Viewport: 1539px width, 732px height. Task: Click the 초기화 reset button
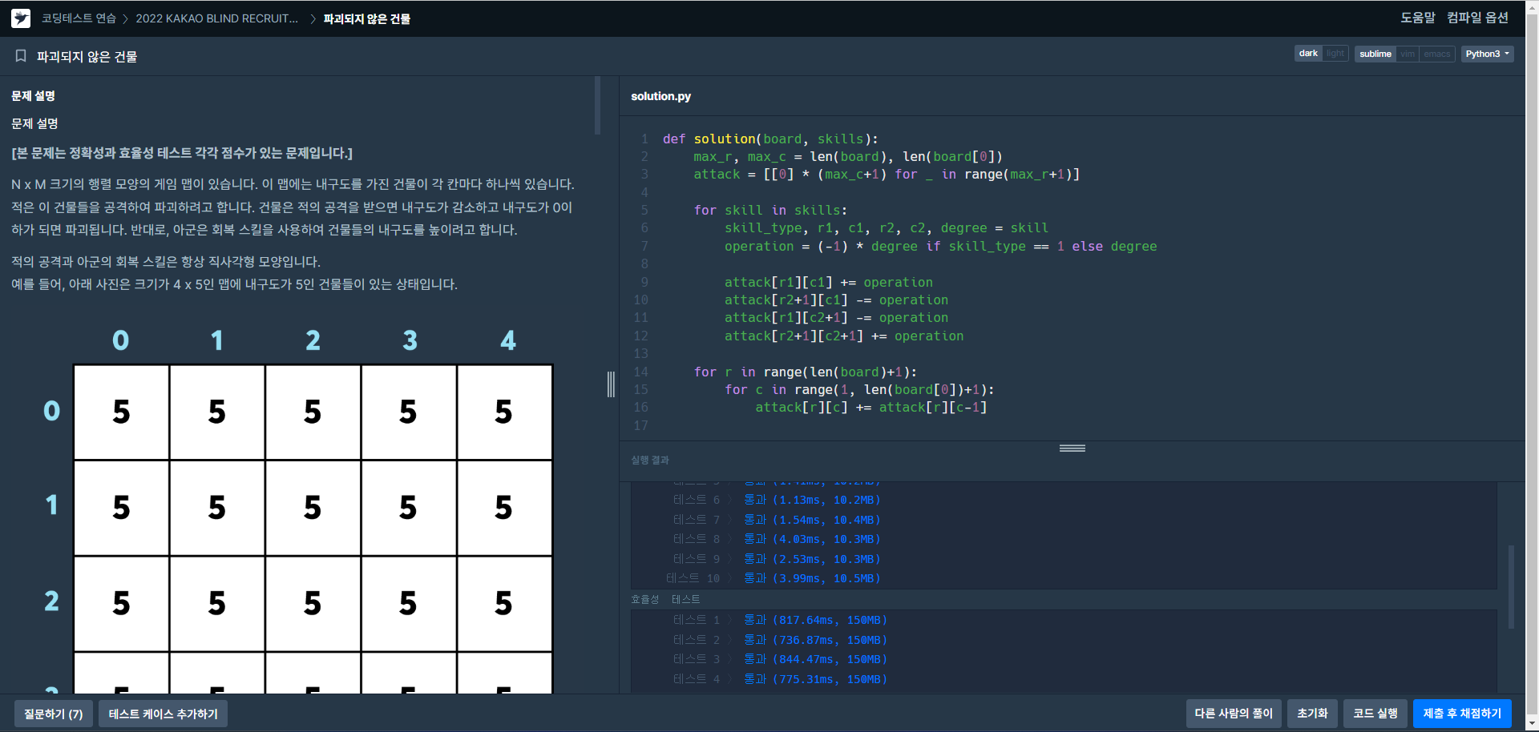[x=1312, y=713]
